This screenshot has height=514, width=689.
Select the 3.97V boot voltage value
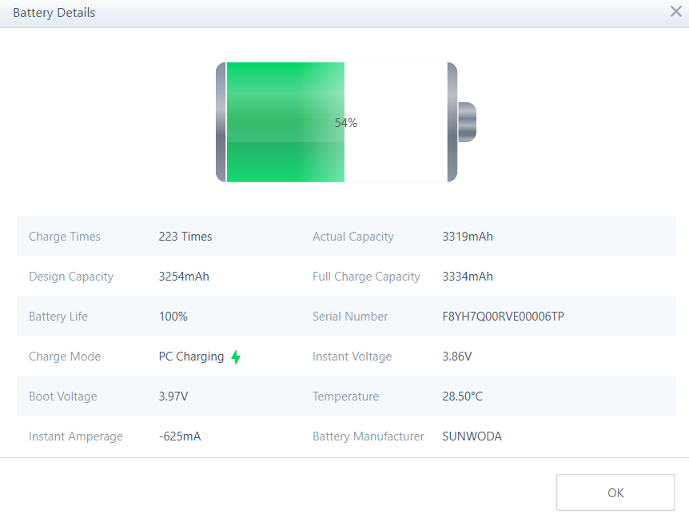pos(173,396)
